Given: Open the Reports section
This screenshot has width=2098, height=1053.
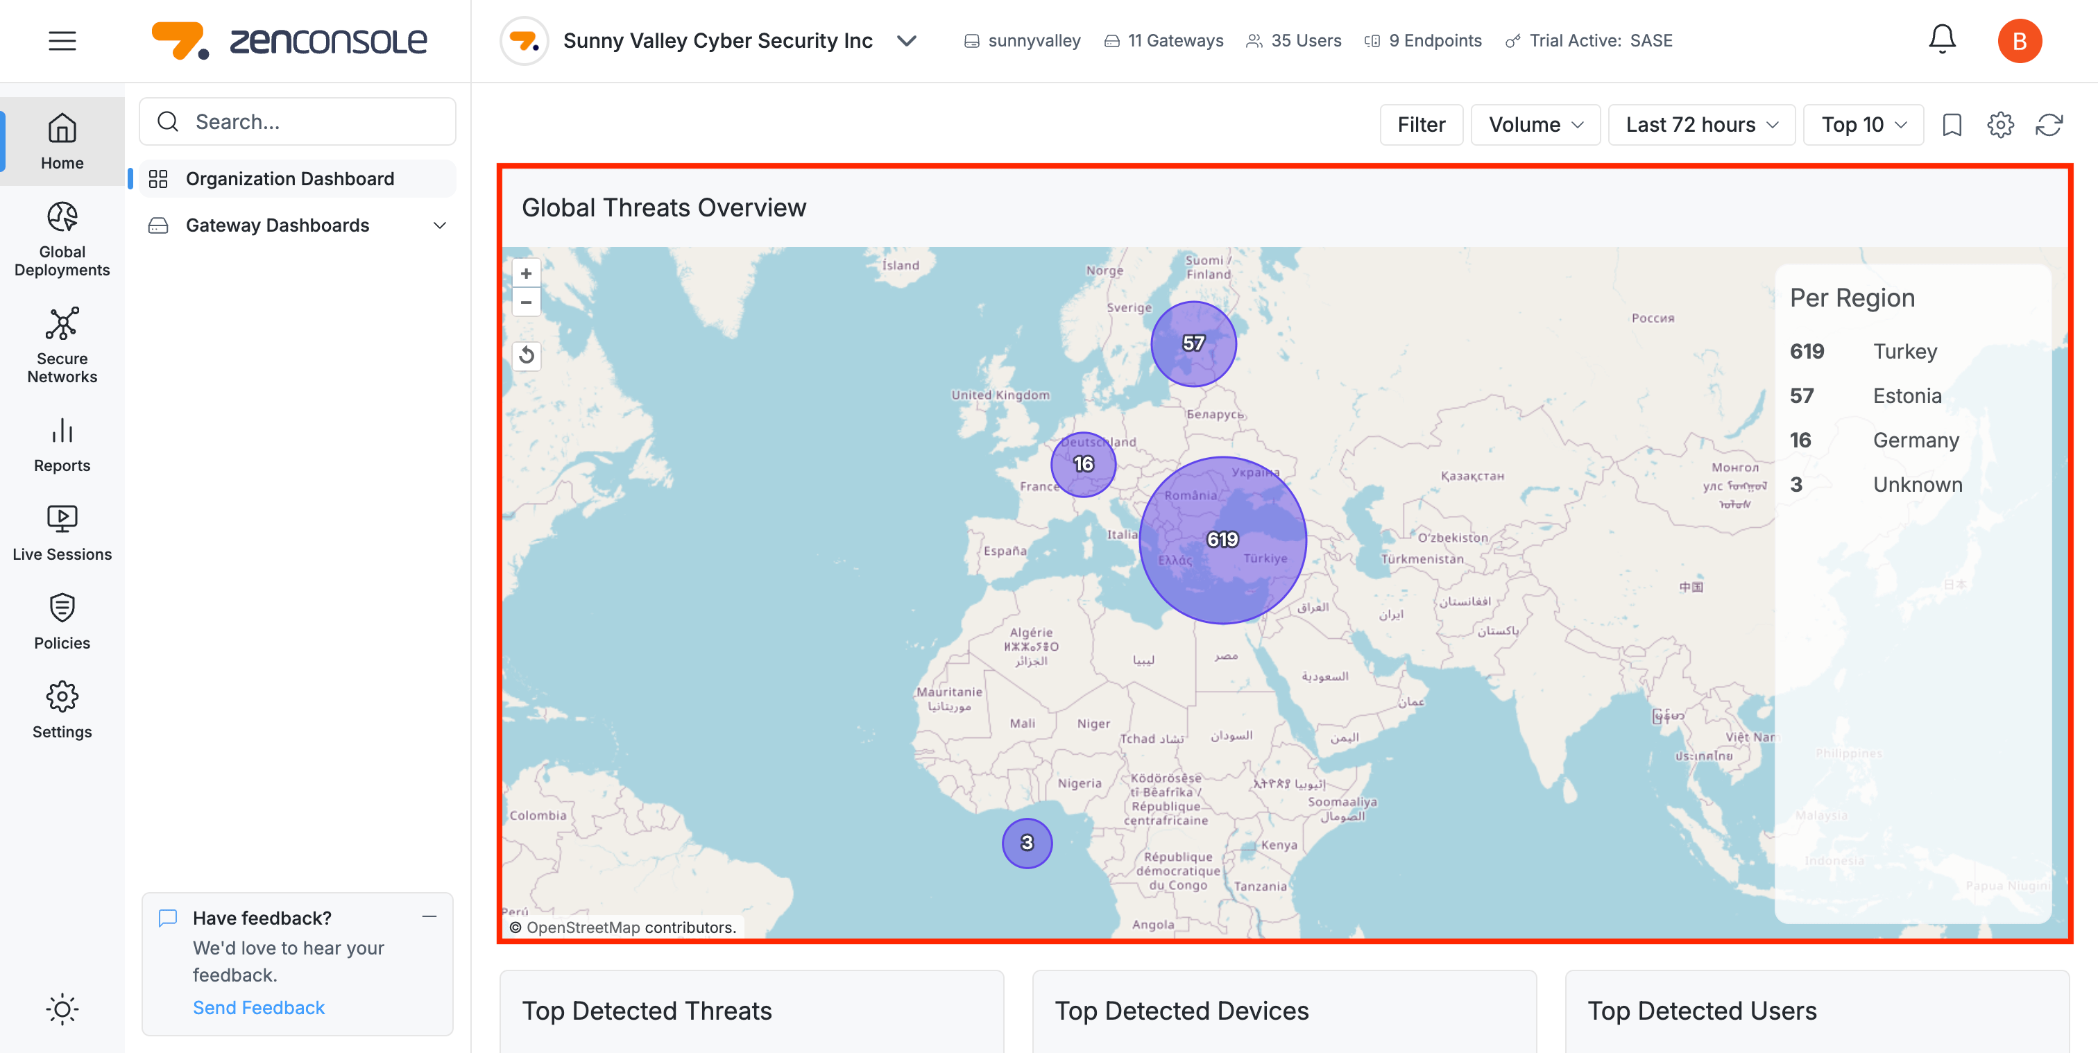Looking at the screenshot, I should pyautogui.click(x=62, y=445).
